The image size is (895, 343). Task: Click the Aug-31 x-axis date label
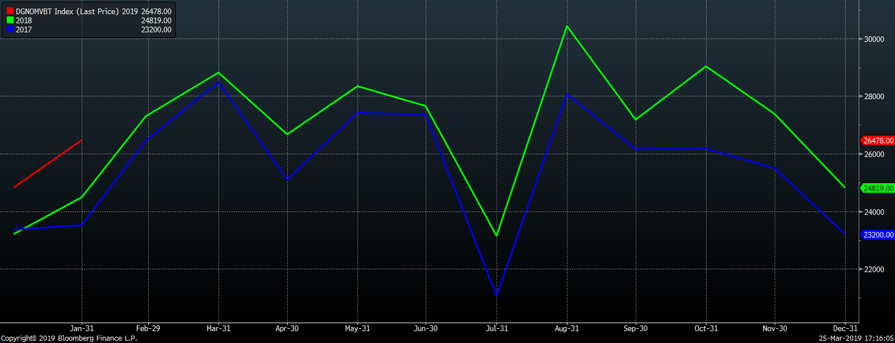point(566,328)
